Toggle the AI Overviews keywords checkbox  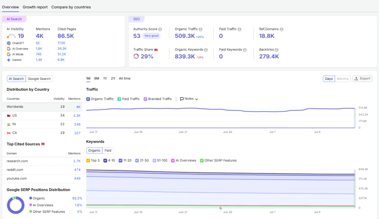coord(173,161)
